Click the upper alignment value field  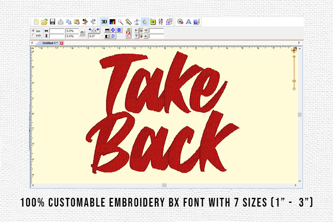click(157, 31)
